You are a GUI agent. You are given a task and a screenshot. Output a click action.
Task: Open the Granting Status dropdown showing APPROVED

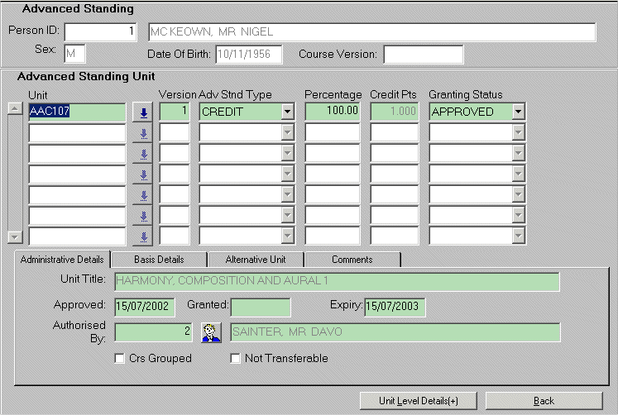[x=518, y=112]
